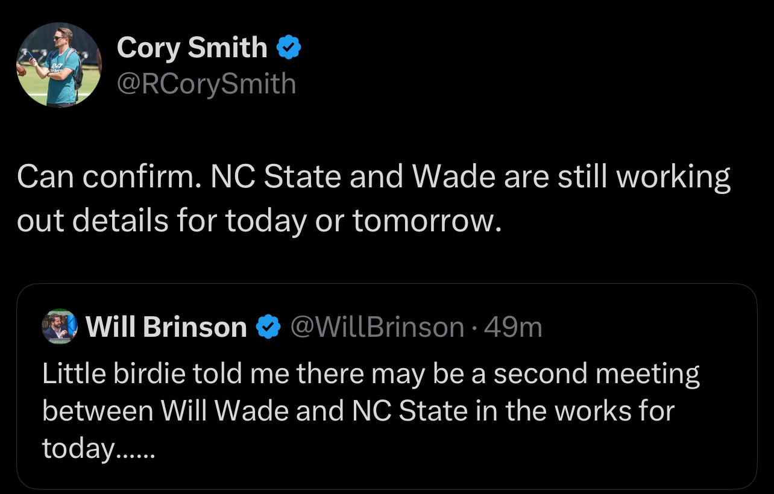Click the Cory Smith display name
This screenshot has height=494, width=774.
(192, 47)
